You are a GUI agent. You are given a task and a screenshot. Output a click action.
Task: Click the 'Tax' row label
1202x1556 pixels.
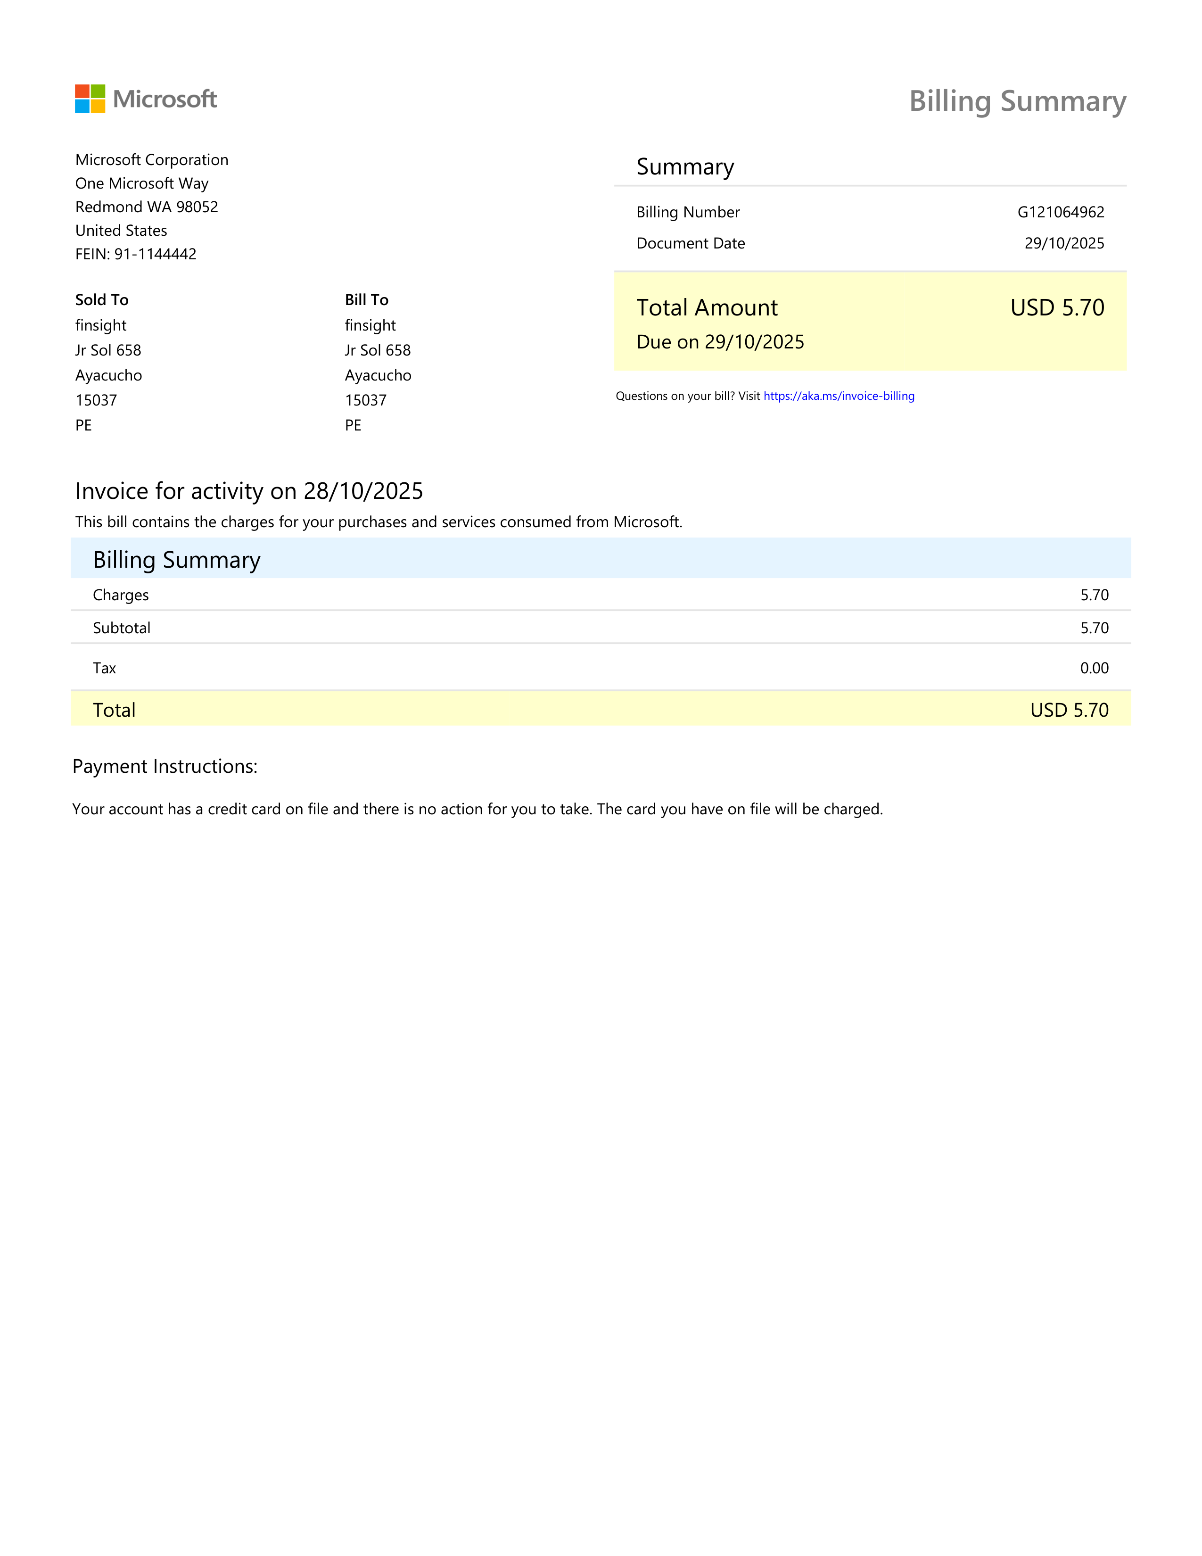pos(105,668)
